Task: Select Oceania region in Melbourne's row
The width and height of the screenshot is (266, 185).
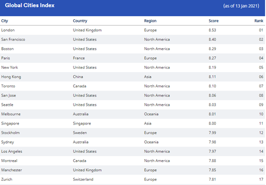Action: [x=151, y=114]
